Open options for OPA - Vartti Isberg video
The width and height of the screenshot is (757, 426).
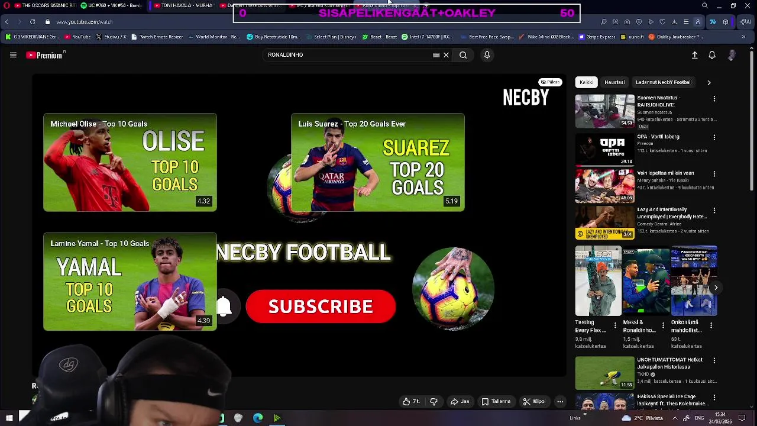pyautogui.click(x=714, y=137)
